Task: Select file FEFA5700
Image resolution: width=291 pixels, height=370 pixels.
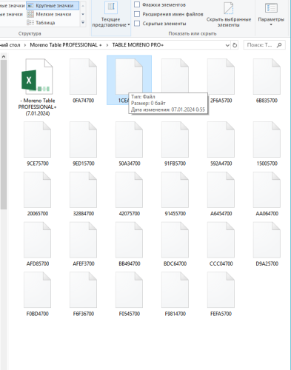Action: tap(221, 294)
